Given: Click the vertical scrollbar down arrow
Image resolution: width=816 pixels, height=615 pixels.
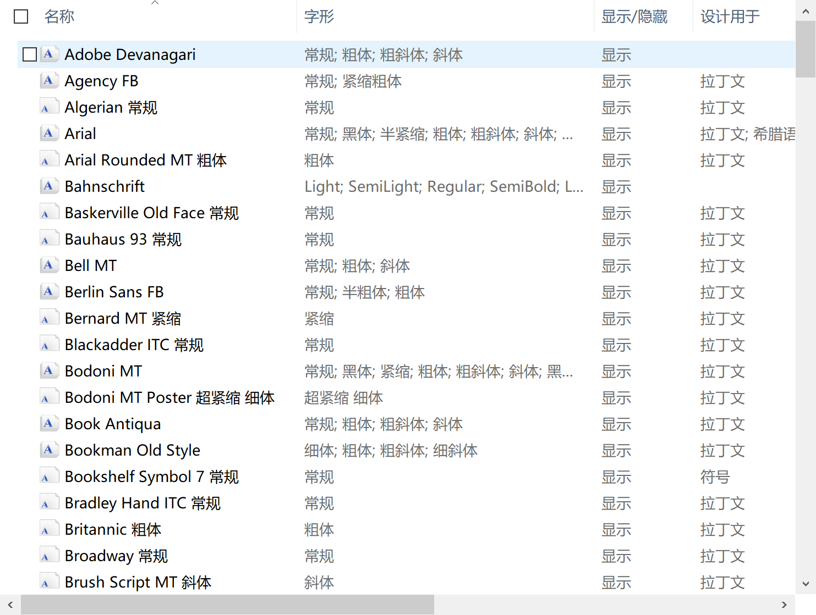Looking at the screenshot, I should tap(806, 584).
